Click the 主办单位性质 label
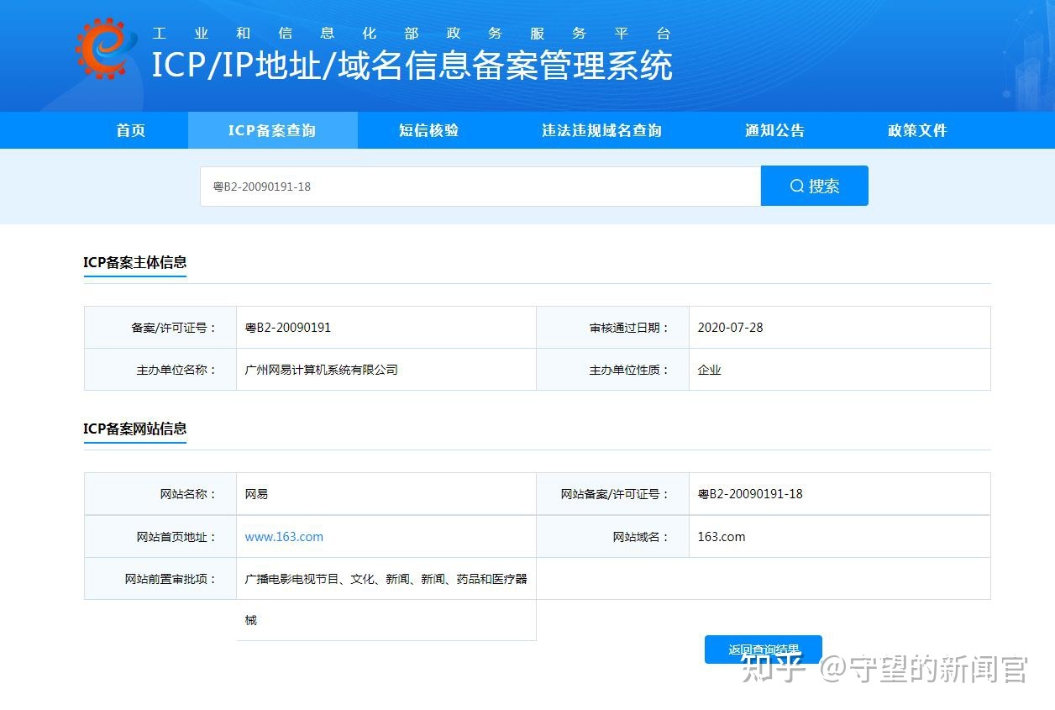This screenshot has height=710, width=1055. [629, 370]
